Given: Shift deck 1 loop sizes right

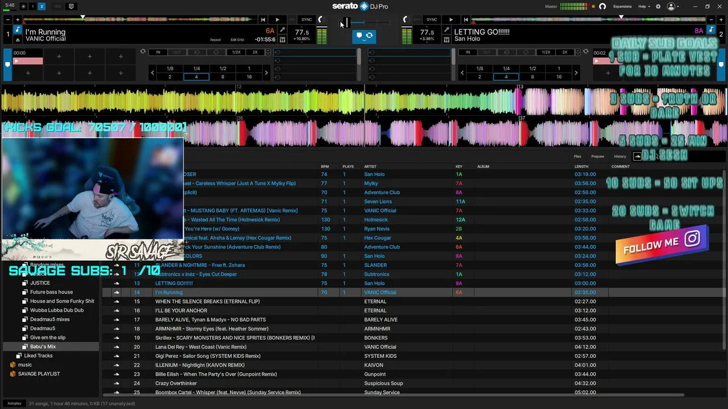Looking at the screenshot, I should (x=267, y=73).
